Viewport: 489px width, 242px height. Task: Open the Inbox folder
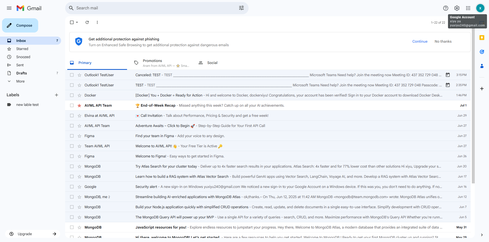point(31,41)
